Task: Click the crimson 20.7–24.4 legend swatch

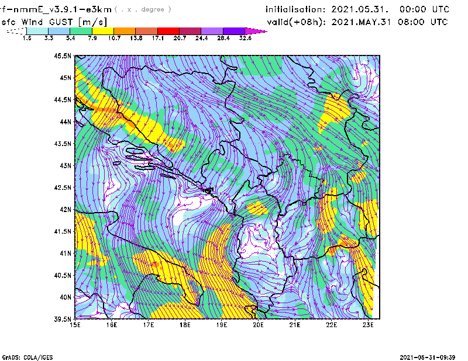Action: point(190,31)
